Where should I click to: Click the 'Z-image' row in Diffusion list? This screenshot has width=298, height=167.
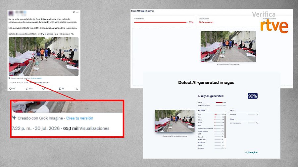click(x=211, y=148)
